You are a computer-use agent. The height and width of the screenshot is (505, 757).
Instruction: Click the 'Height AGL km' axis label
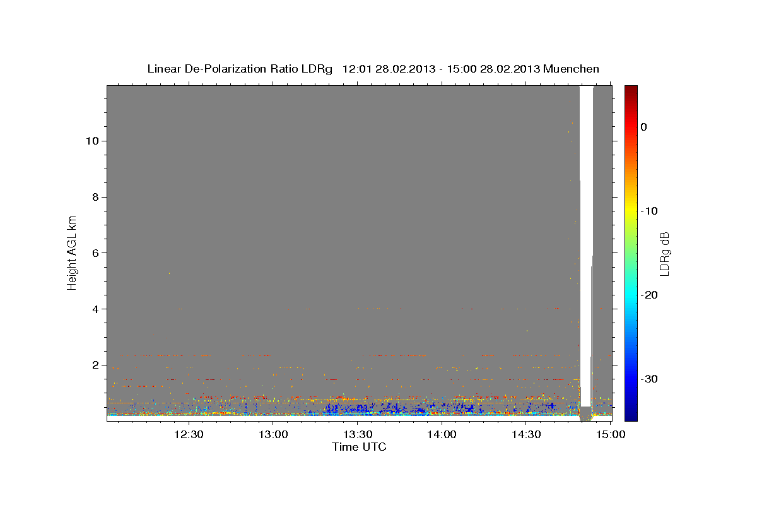73,252
